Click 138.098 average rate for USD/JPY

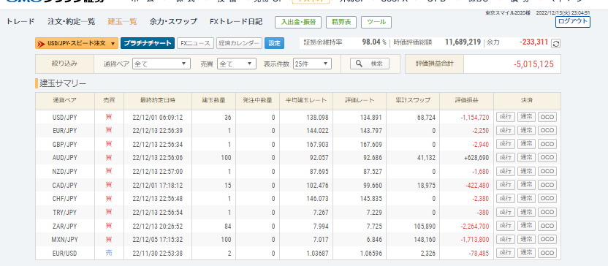click(317, 117)
